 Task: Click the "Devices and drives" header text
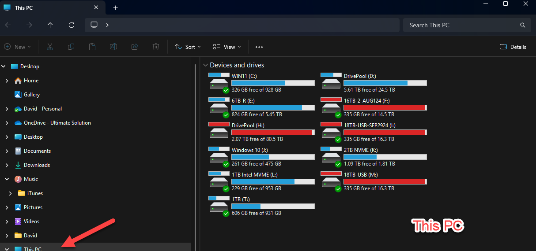pos(237,65)
